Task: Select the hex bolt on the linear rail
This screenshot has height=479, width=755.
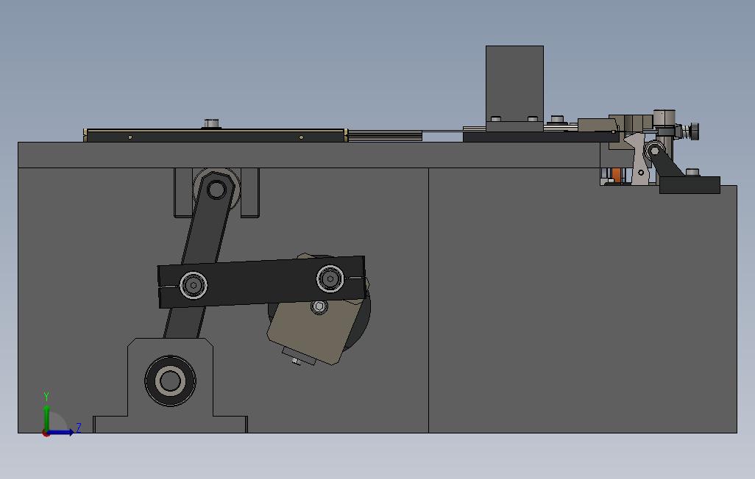Action: click(210, 123)
